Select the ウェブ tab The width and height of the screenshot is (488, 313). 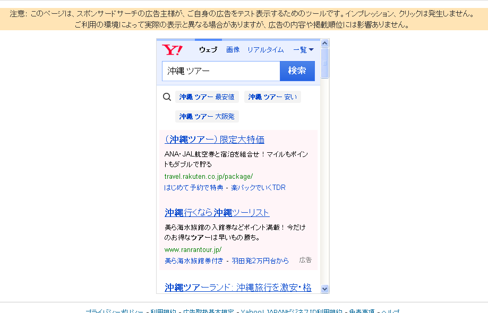click(208, 50)
